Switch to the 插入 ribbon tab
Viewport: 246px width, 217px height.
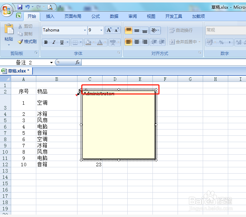50,16
